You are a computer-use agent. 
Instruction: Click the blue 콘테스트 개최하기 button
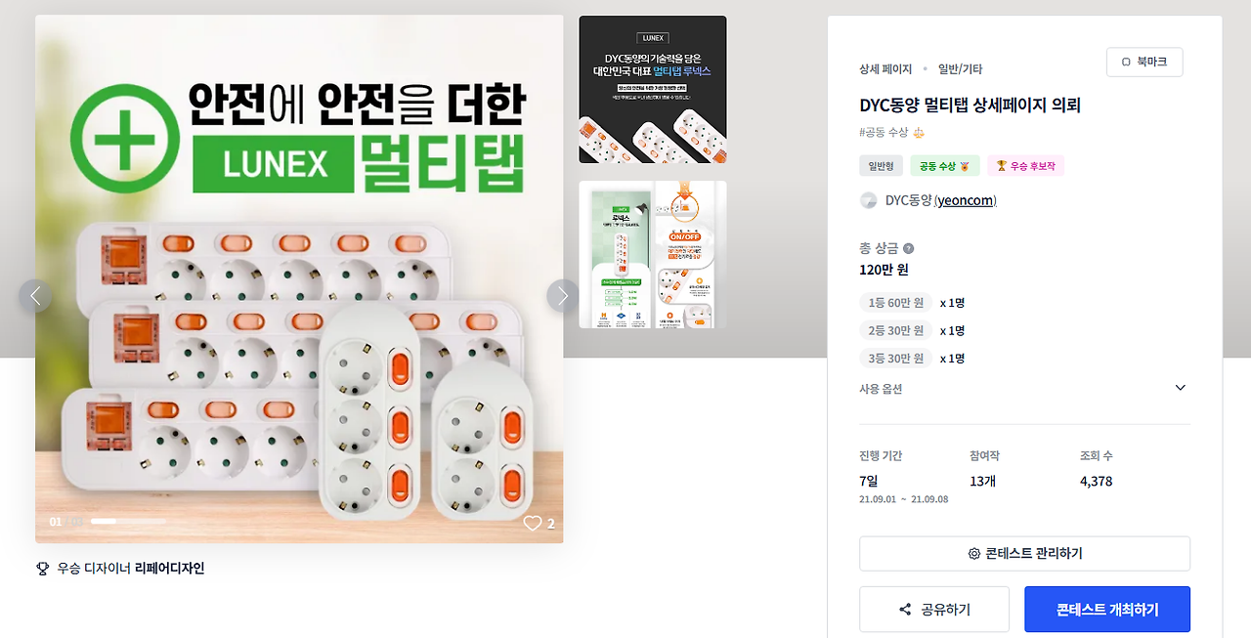click(1107, 610)
